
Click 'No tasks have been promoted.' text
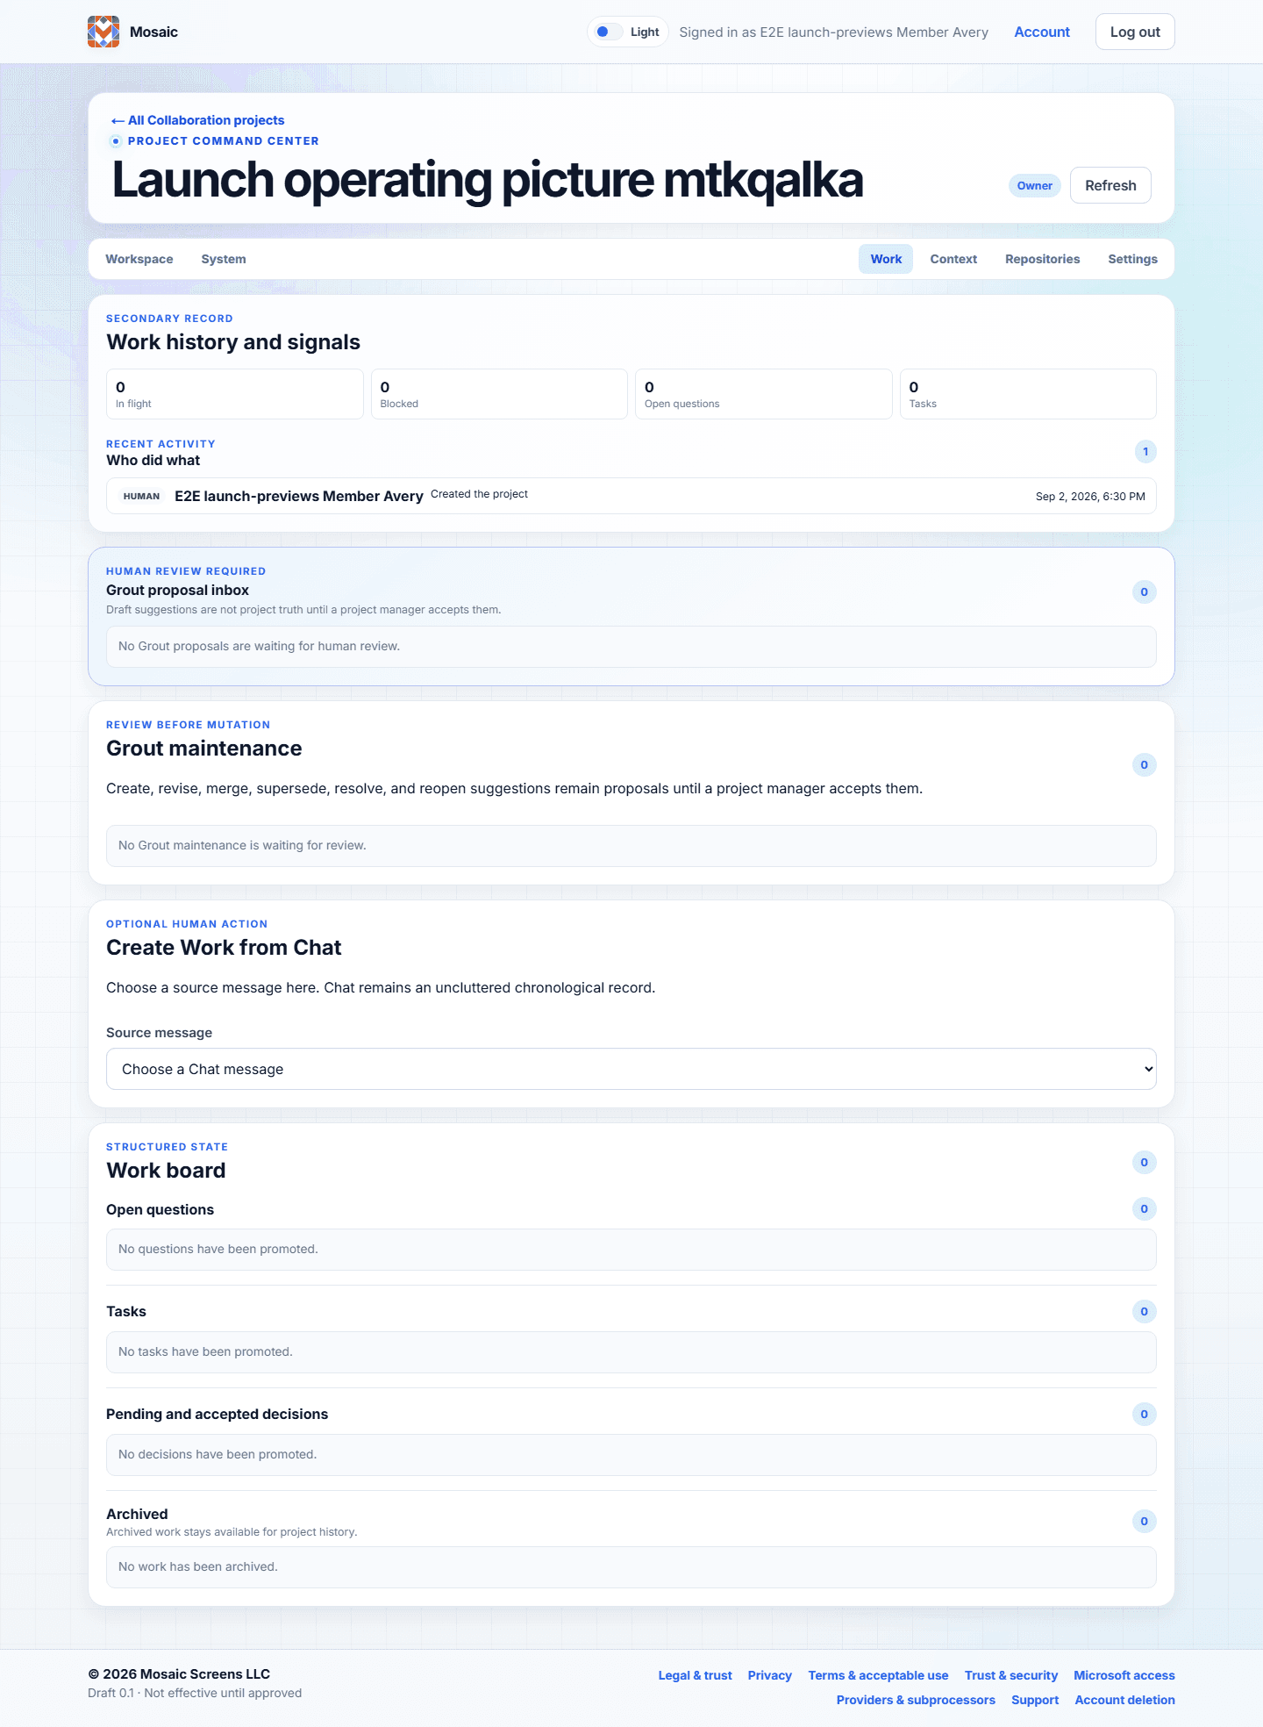205,1351
